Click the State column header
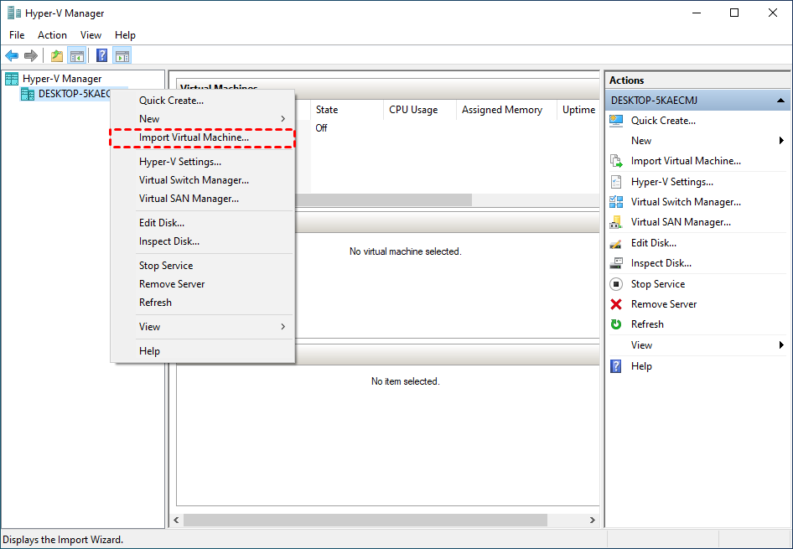The width and height of the screenshot is (793, 549). (x=347, y=110)
